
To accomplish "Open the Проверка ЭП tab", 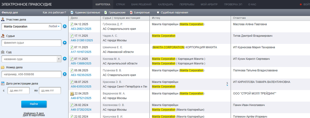I will [233, 4].
